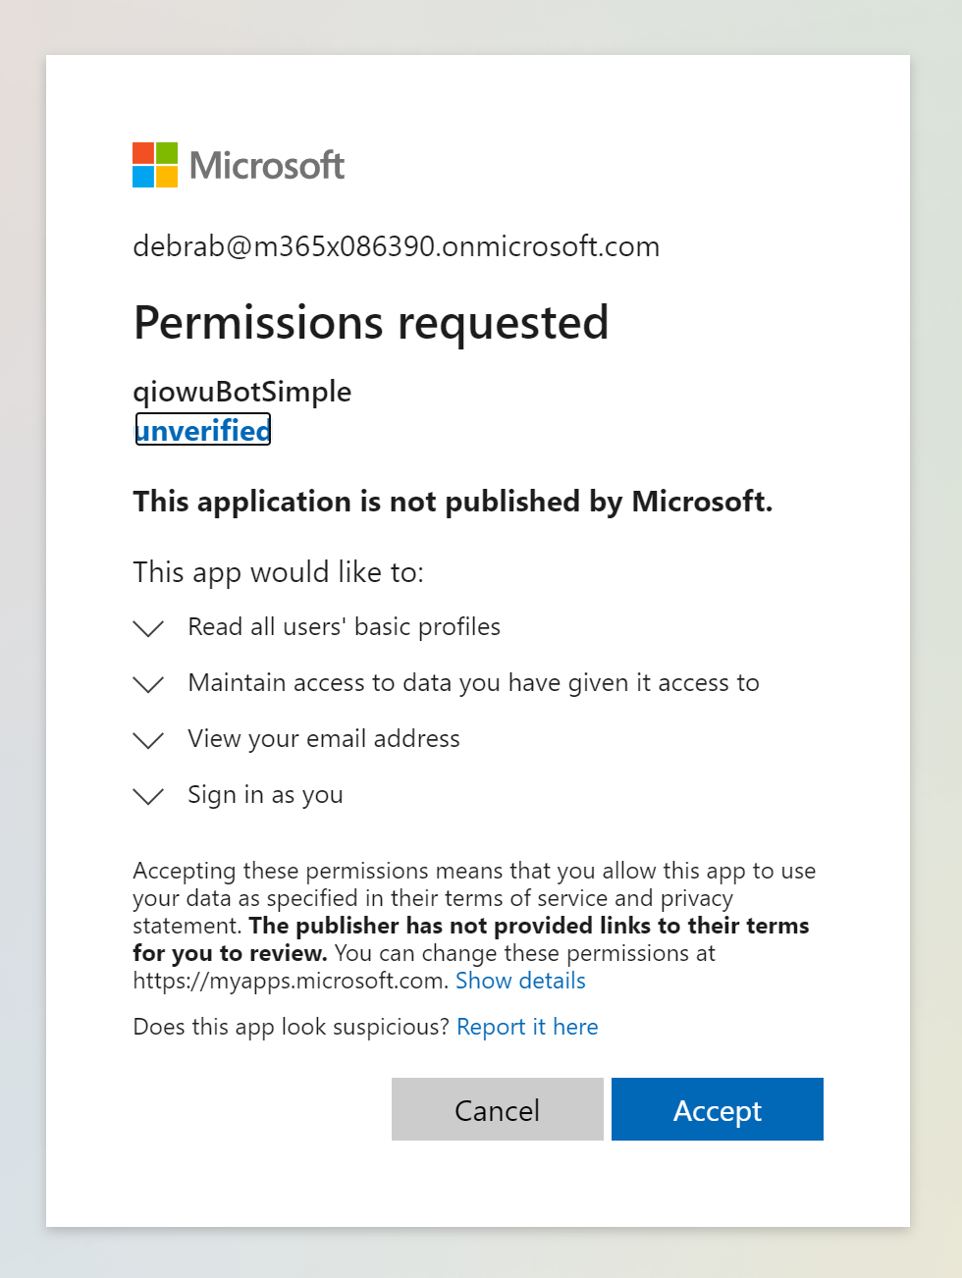The width and height of the screenshot is (962, 1278).
Task: Accept the requested permissions
Action: coord(717,1109)
